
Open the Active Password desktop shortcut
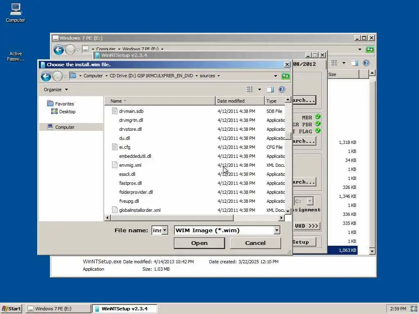pos(16,56)
